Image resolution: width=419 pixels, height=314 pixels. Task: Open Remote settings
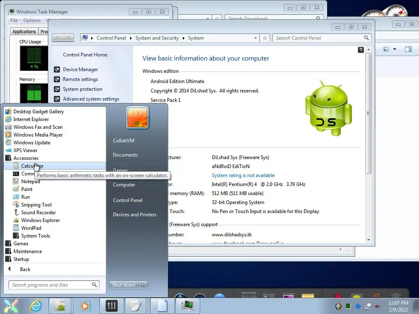tap(81, 79)
